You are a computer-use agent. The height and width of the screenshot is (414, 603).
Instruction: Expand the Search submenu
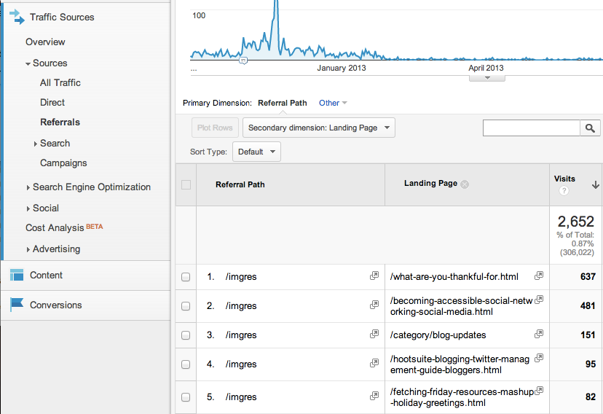(36, 144)
